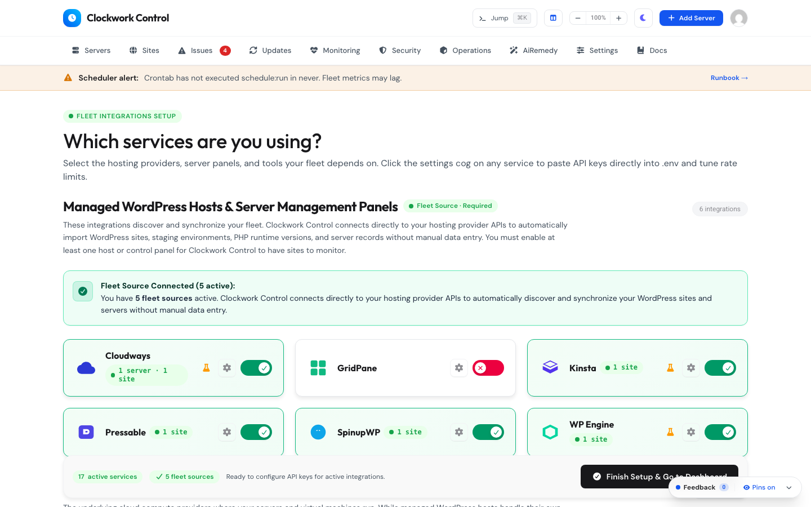
Task: Decrease zoom with the minus button
Action: (578, 18)
